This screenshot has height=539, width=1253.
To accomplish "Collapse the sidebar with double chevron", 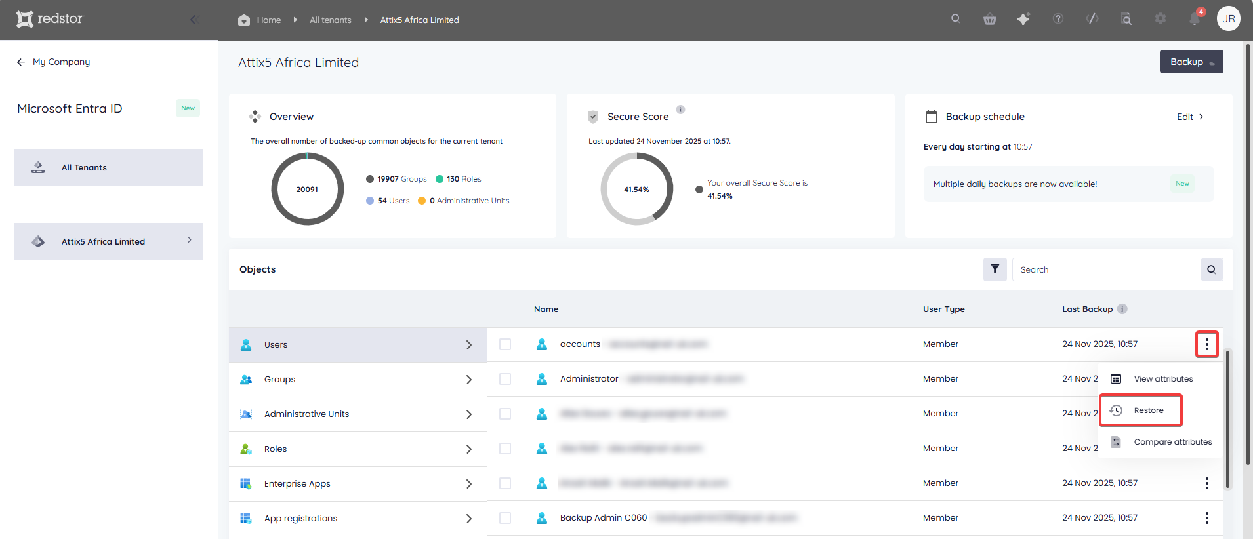I will click(x=194, y=20).
